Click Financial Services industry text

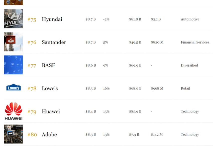(x=195, y=42)
